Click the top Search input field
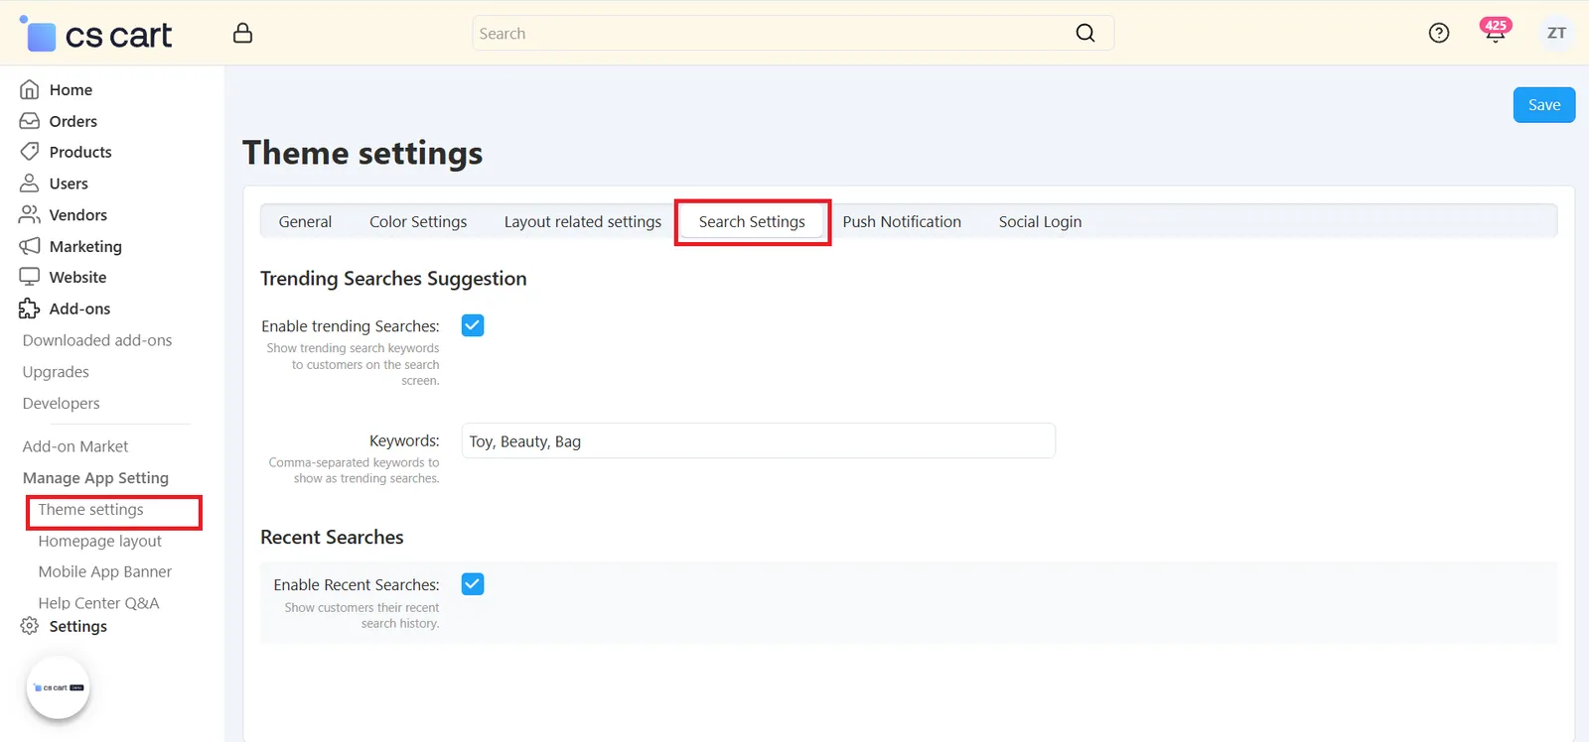Viewport: 1589px width, 742px height. (794, 33)
